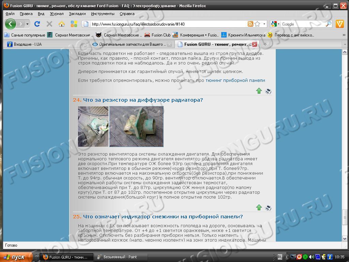Switch to Безымянный - Paint in taskbar

point(120,257)
